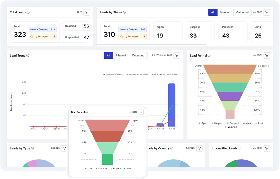
Task: Toggle Number of Unqualified legend series
Action: pos(165,74)
